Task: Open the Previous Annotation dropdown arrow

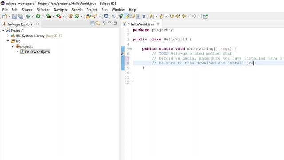Action: click(167, 16)
